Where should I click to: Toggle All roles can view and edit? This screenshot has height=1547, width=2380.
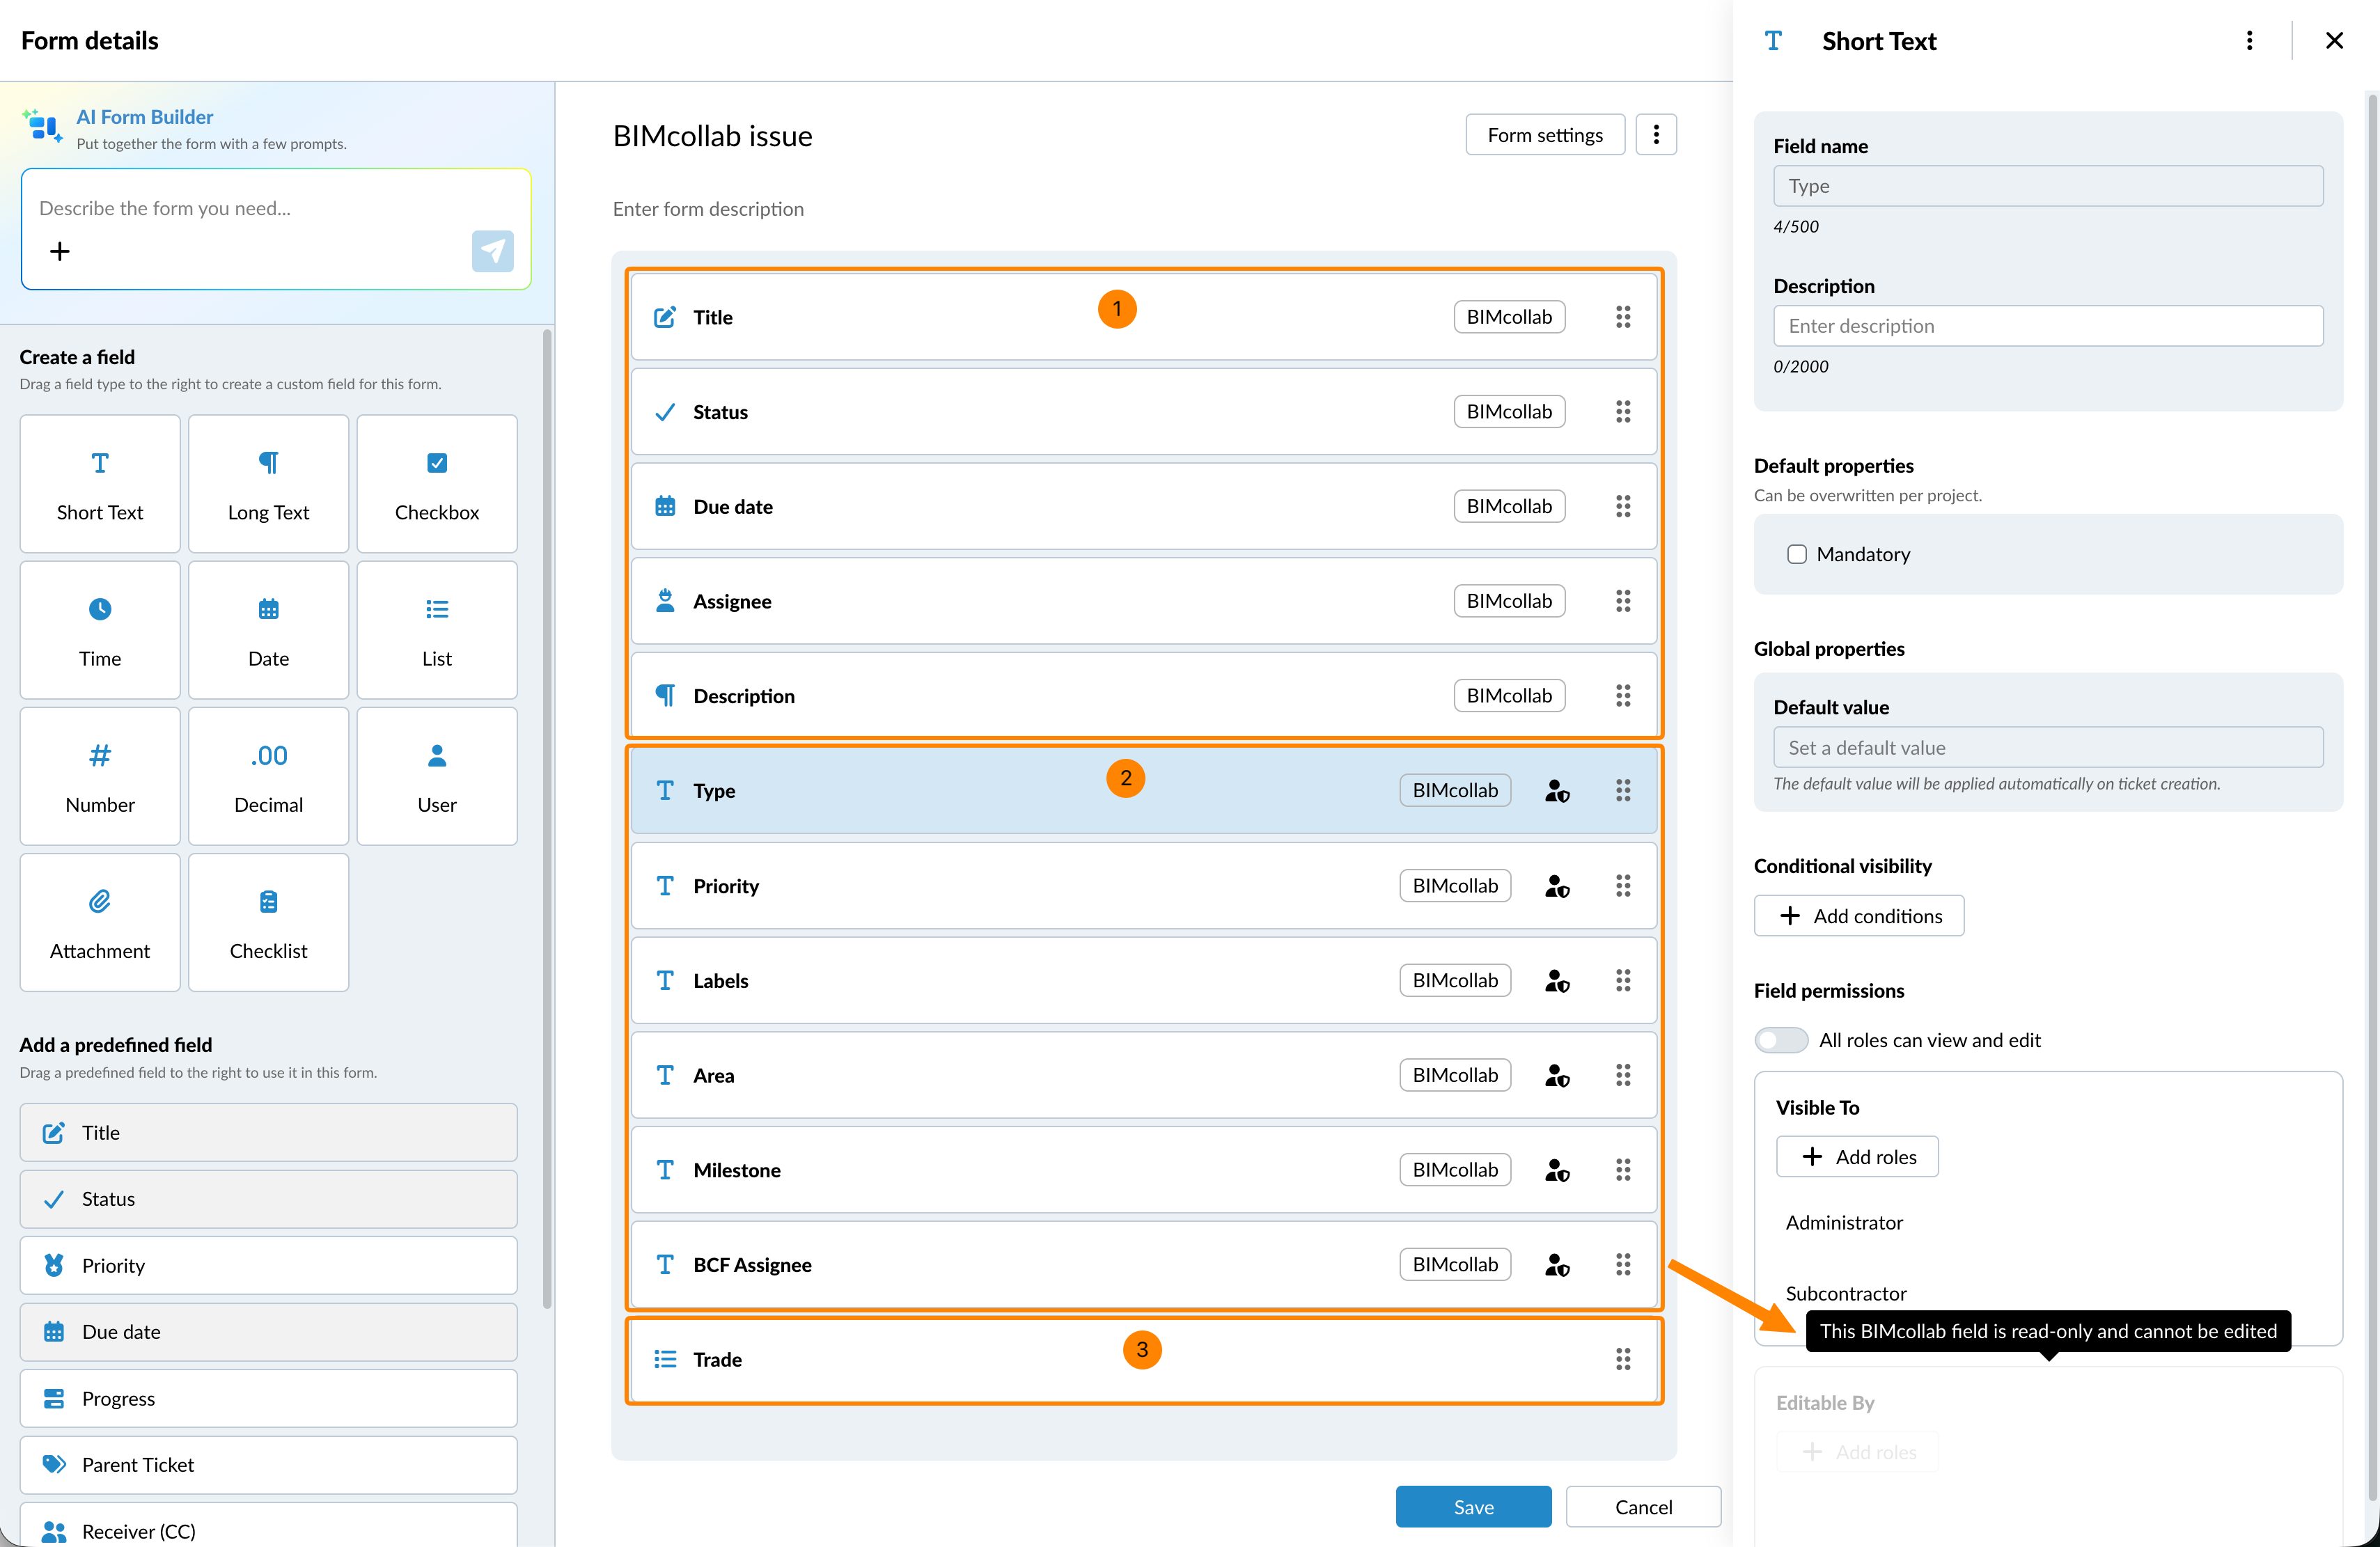coord(1781,1040)
